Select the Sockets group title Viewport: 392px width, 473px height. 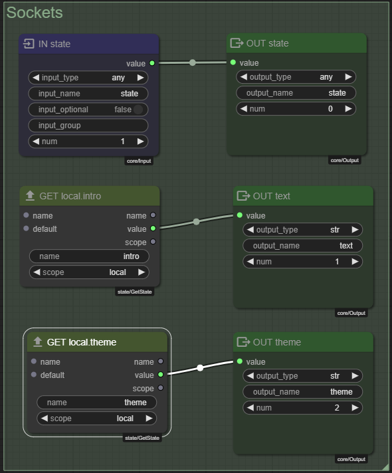(35, 13)
